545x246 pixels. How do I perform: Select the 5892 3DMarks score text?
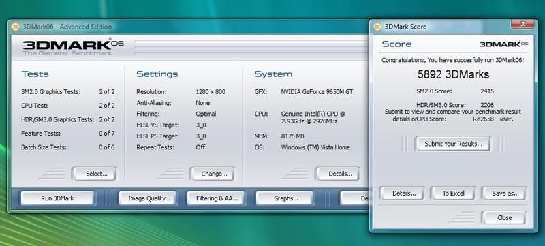point(453,74)
